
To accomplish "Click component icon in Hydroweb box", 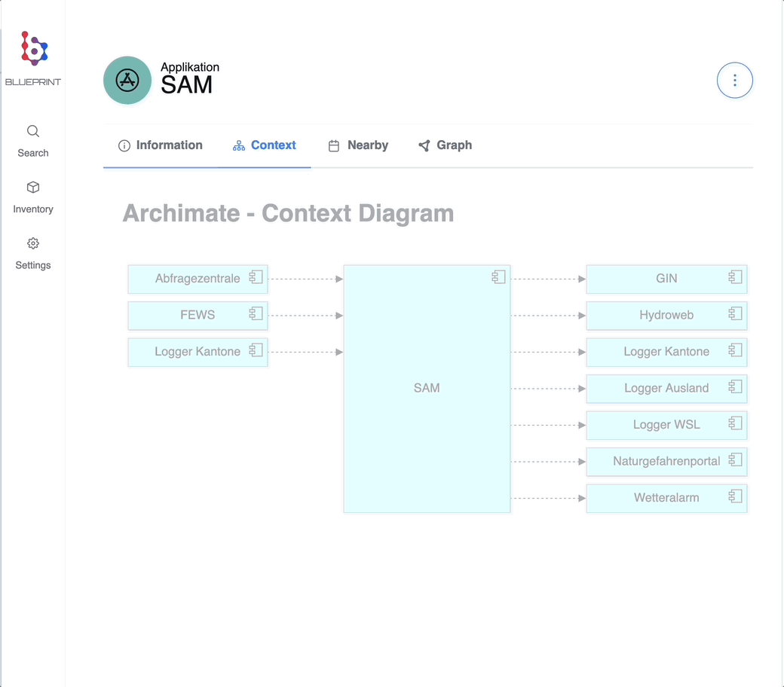I will [x=735, y=313].
